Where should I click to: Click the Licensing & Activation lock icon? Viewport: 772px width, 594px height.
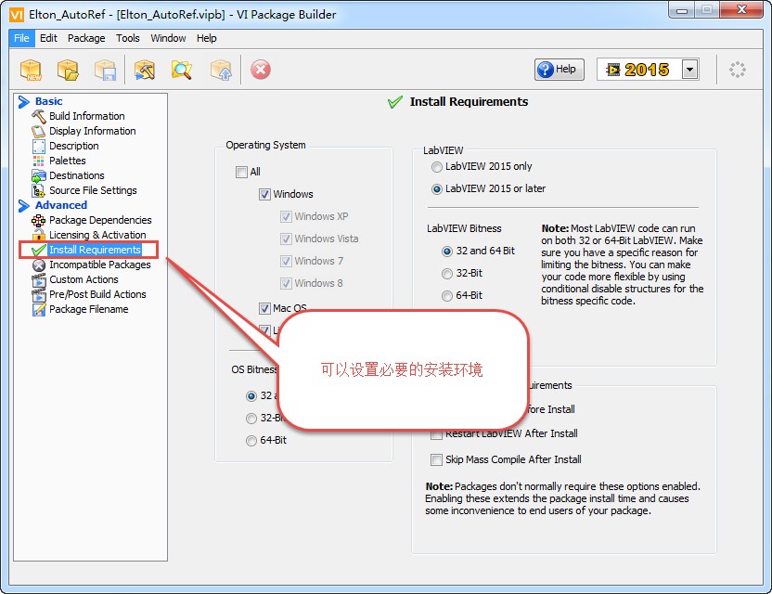click(38, 235)
